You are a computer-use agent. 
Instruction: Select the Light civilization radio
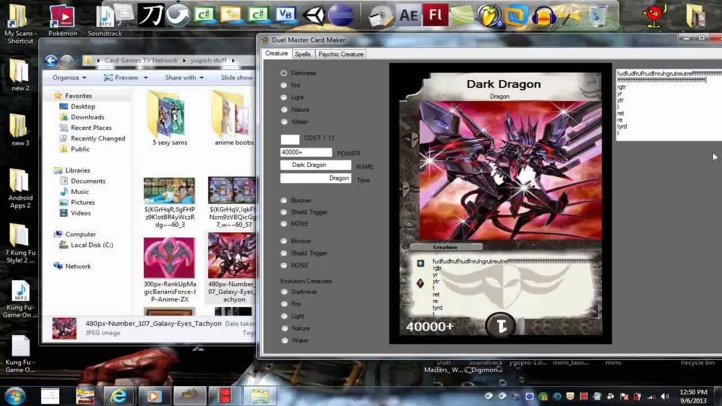[x=284, y=97]
